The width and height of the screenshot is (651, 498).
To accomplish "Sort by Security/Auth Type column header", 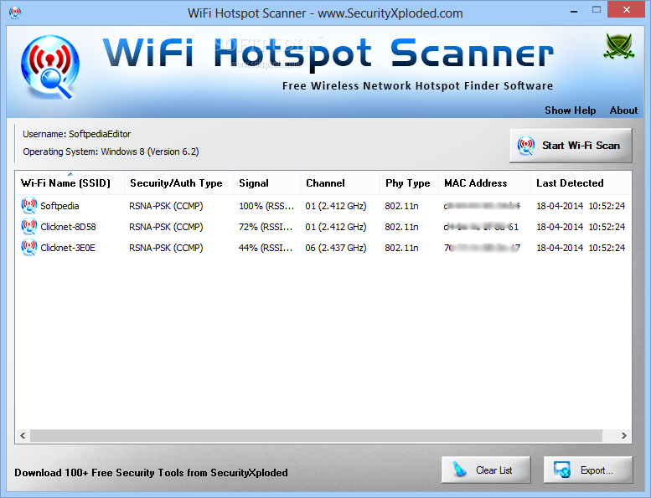I will tap(179, 182).
